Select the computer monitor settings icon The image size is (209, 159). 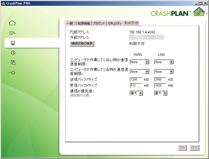(13, 43)
